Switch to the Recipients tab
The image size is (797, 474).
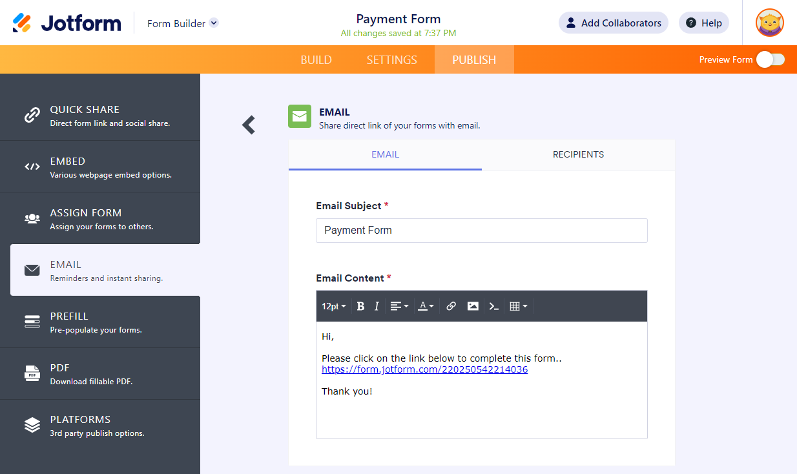(x=578, y=154)
